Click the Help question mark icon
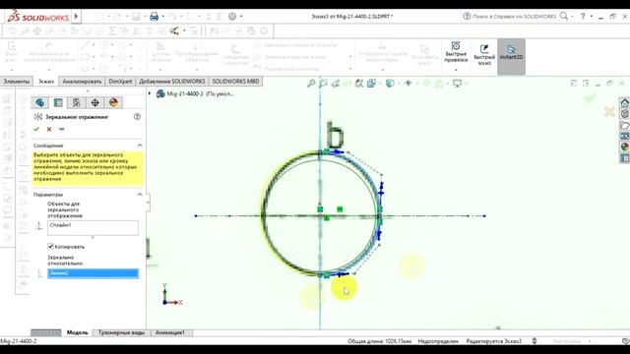630x354 pixels. [583, 16]
